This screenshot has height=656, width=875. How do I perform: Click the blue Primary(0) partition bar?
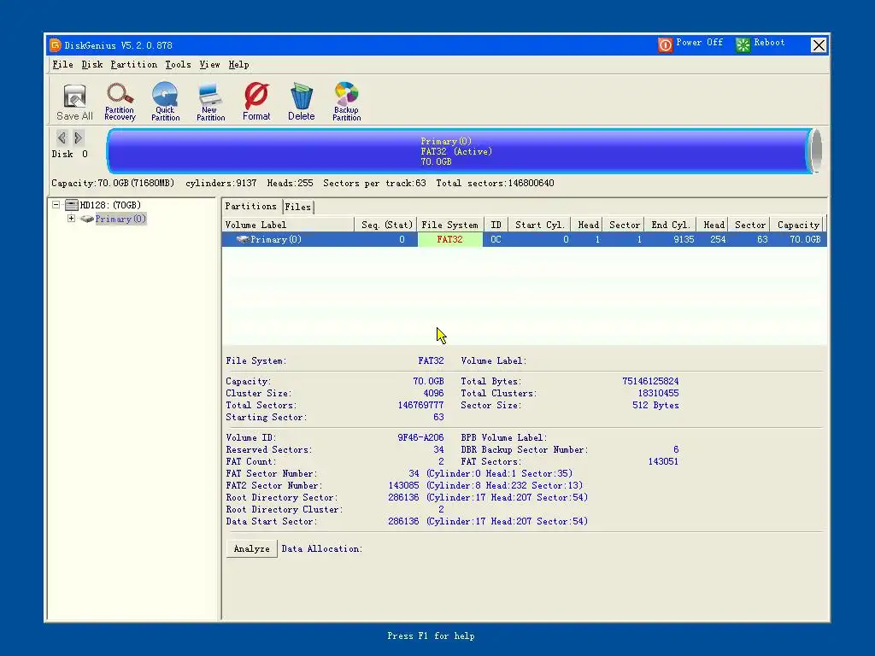(x=458, y=151)
